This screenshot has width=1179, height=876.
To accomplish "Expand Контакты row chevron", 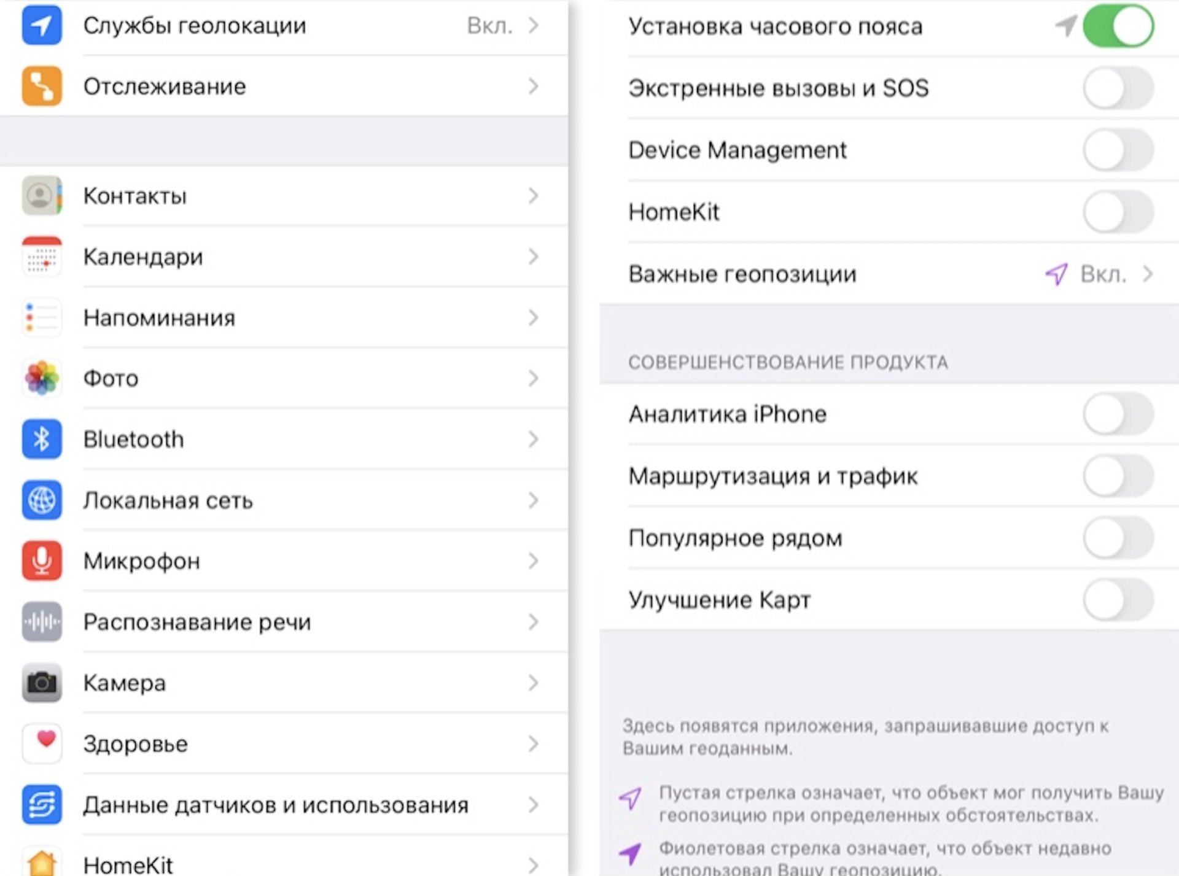I will pos(533,196).
